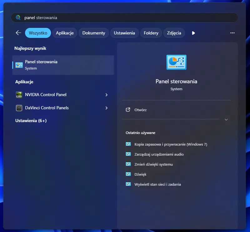
Task: Expand DaVinci Control Panels chevron
Action: point(106,108)
